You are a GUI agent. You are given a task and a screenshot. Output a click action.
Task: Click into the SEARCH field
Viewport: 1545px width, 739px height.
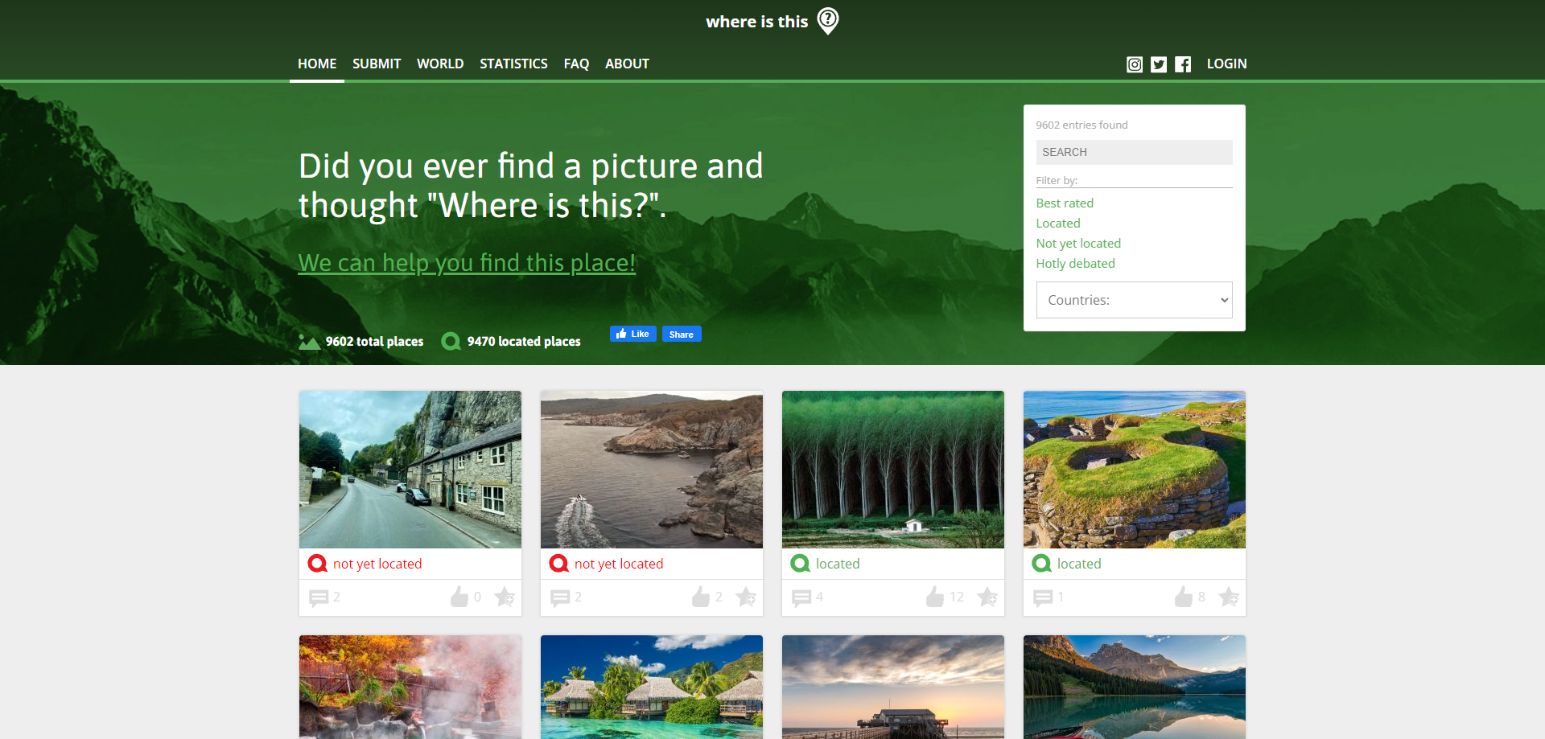click(1134, 152)
